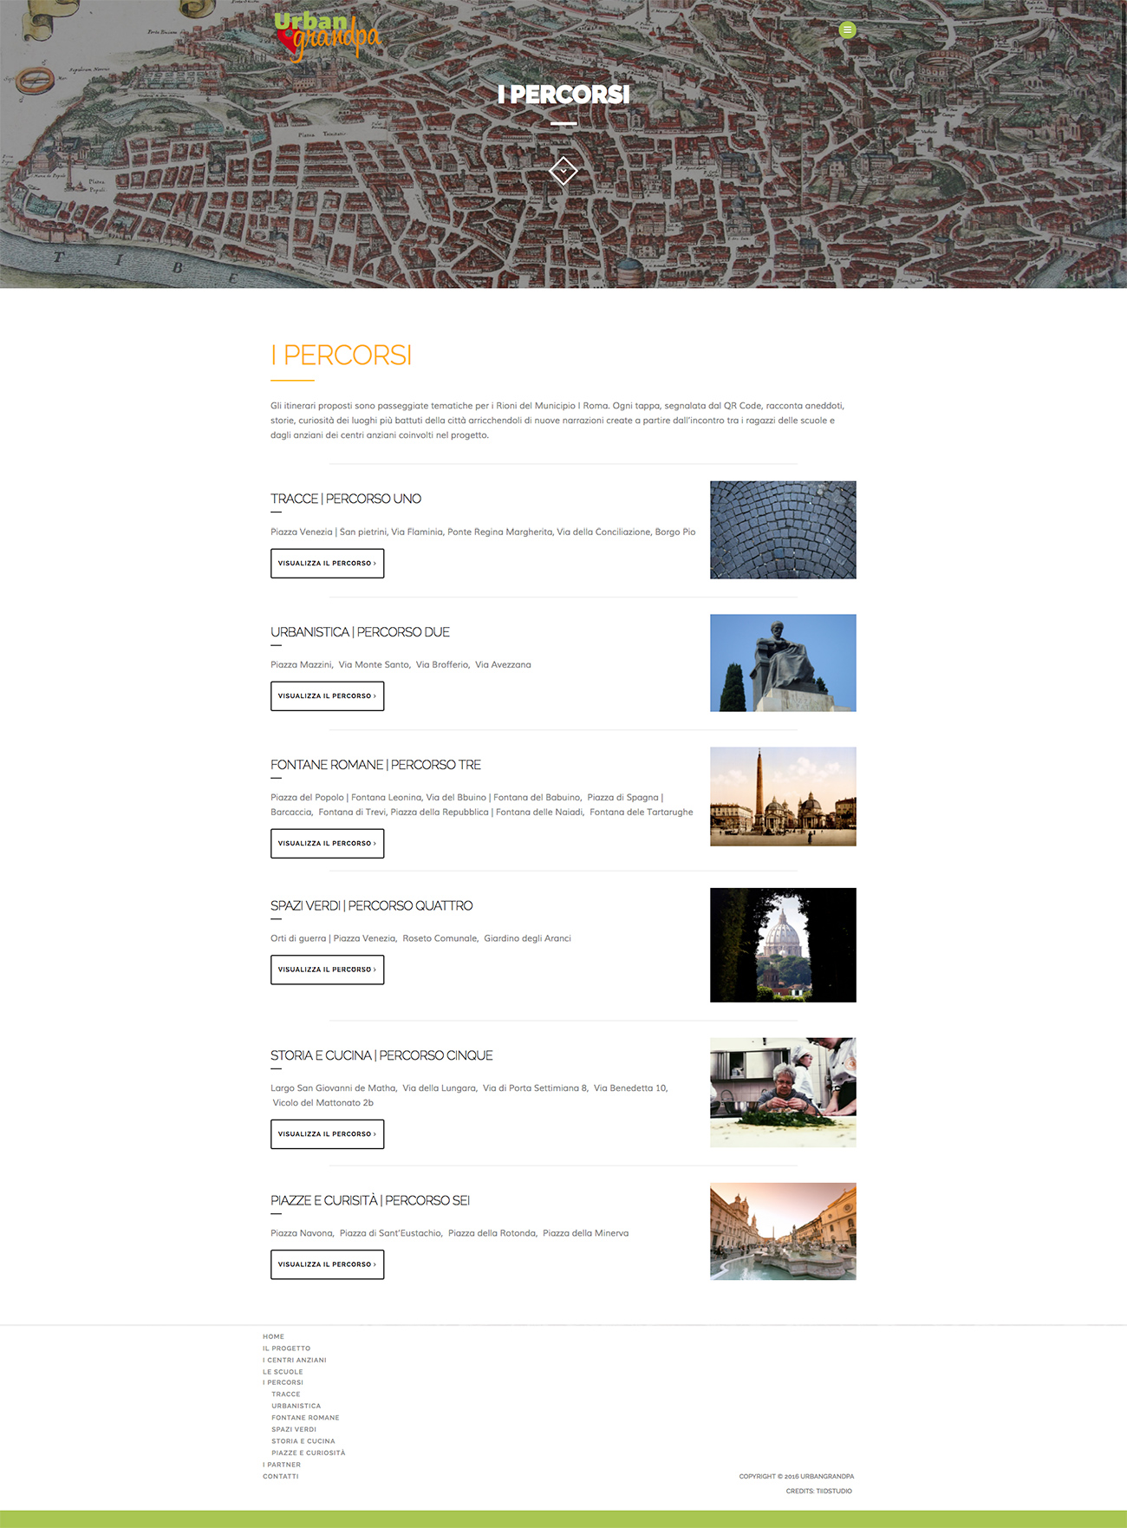
Task: Open Il Progetto footer menu item
Action: tap(286, 1348)
